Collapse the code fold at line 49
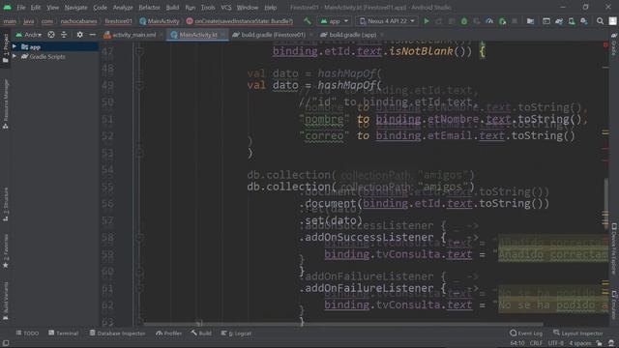619x348 pixels. point(139,85)
